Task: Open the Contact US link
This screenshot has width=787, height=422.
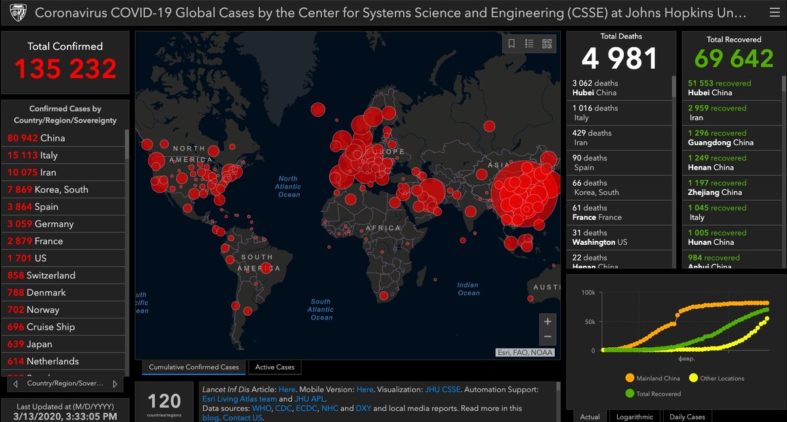Action: point(242,417)
